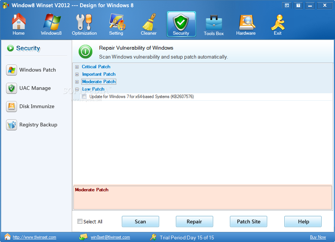Open the http://www.tlwinset.com link
Viewport: 335px width, 242px height.
[x=34, y=237]
